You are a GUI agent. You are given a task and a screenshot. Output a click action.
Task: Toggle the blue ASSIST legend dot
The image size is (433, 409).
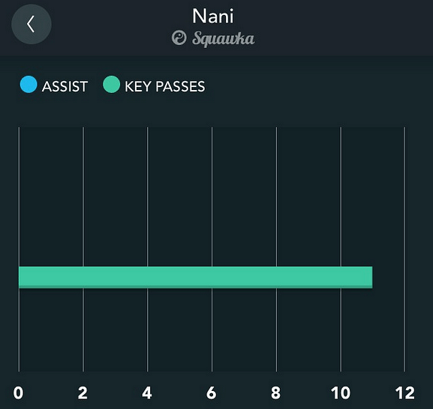point(29,84)
